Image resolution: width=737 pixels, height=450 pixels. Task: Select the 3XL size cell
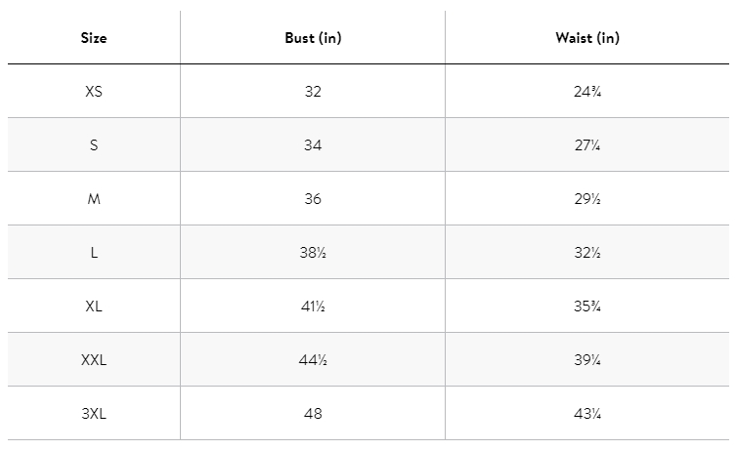tap(94, 414)
